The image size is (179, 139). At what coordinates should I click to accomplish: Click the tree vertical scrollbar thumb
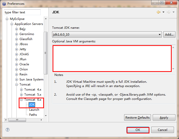click(x=46, y=53)
